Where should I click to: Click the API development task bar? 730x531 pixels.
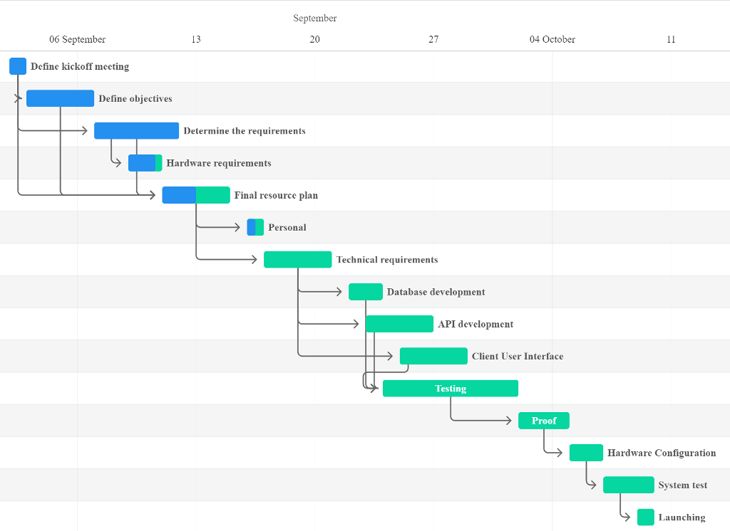tap(399, 324)
